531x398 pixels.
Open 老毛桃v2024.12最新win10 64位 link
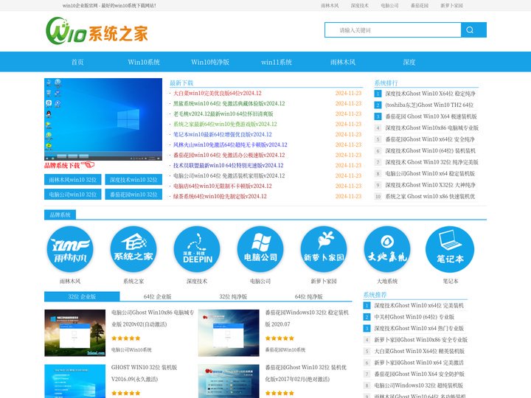223,114
